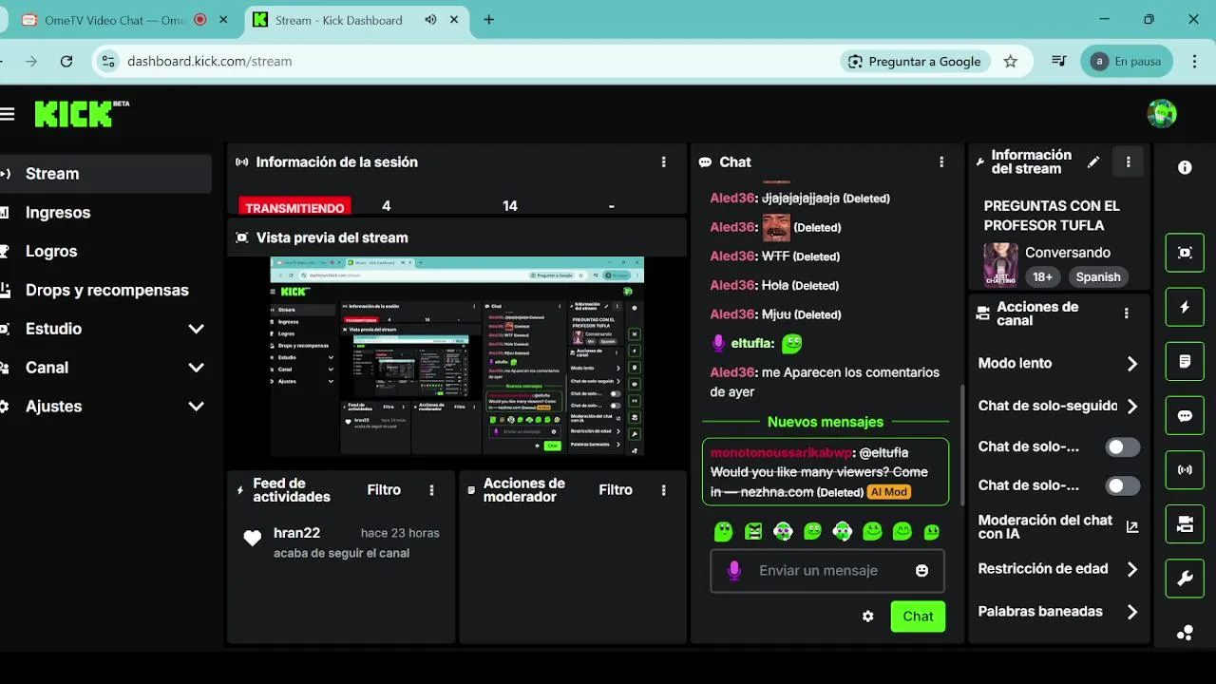Click the wrench icon in right sidebar
Screen dimensions: 1216x684
click(1185, 579)
